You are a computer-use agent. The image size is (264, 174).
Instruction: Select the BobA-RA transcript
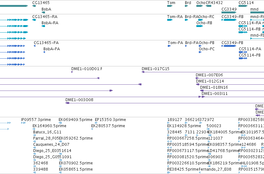pos(43,26)
